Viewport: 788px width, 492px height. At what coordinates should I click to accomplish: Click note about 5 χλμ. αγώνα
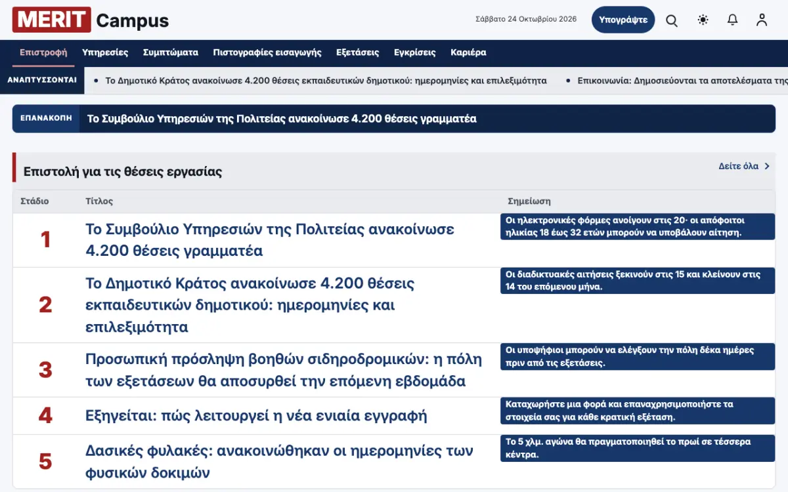(638, 448)
